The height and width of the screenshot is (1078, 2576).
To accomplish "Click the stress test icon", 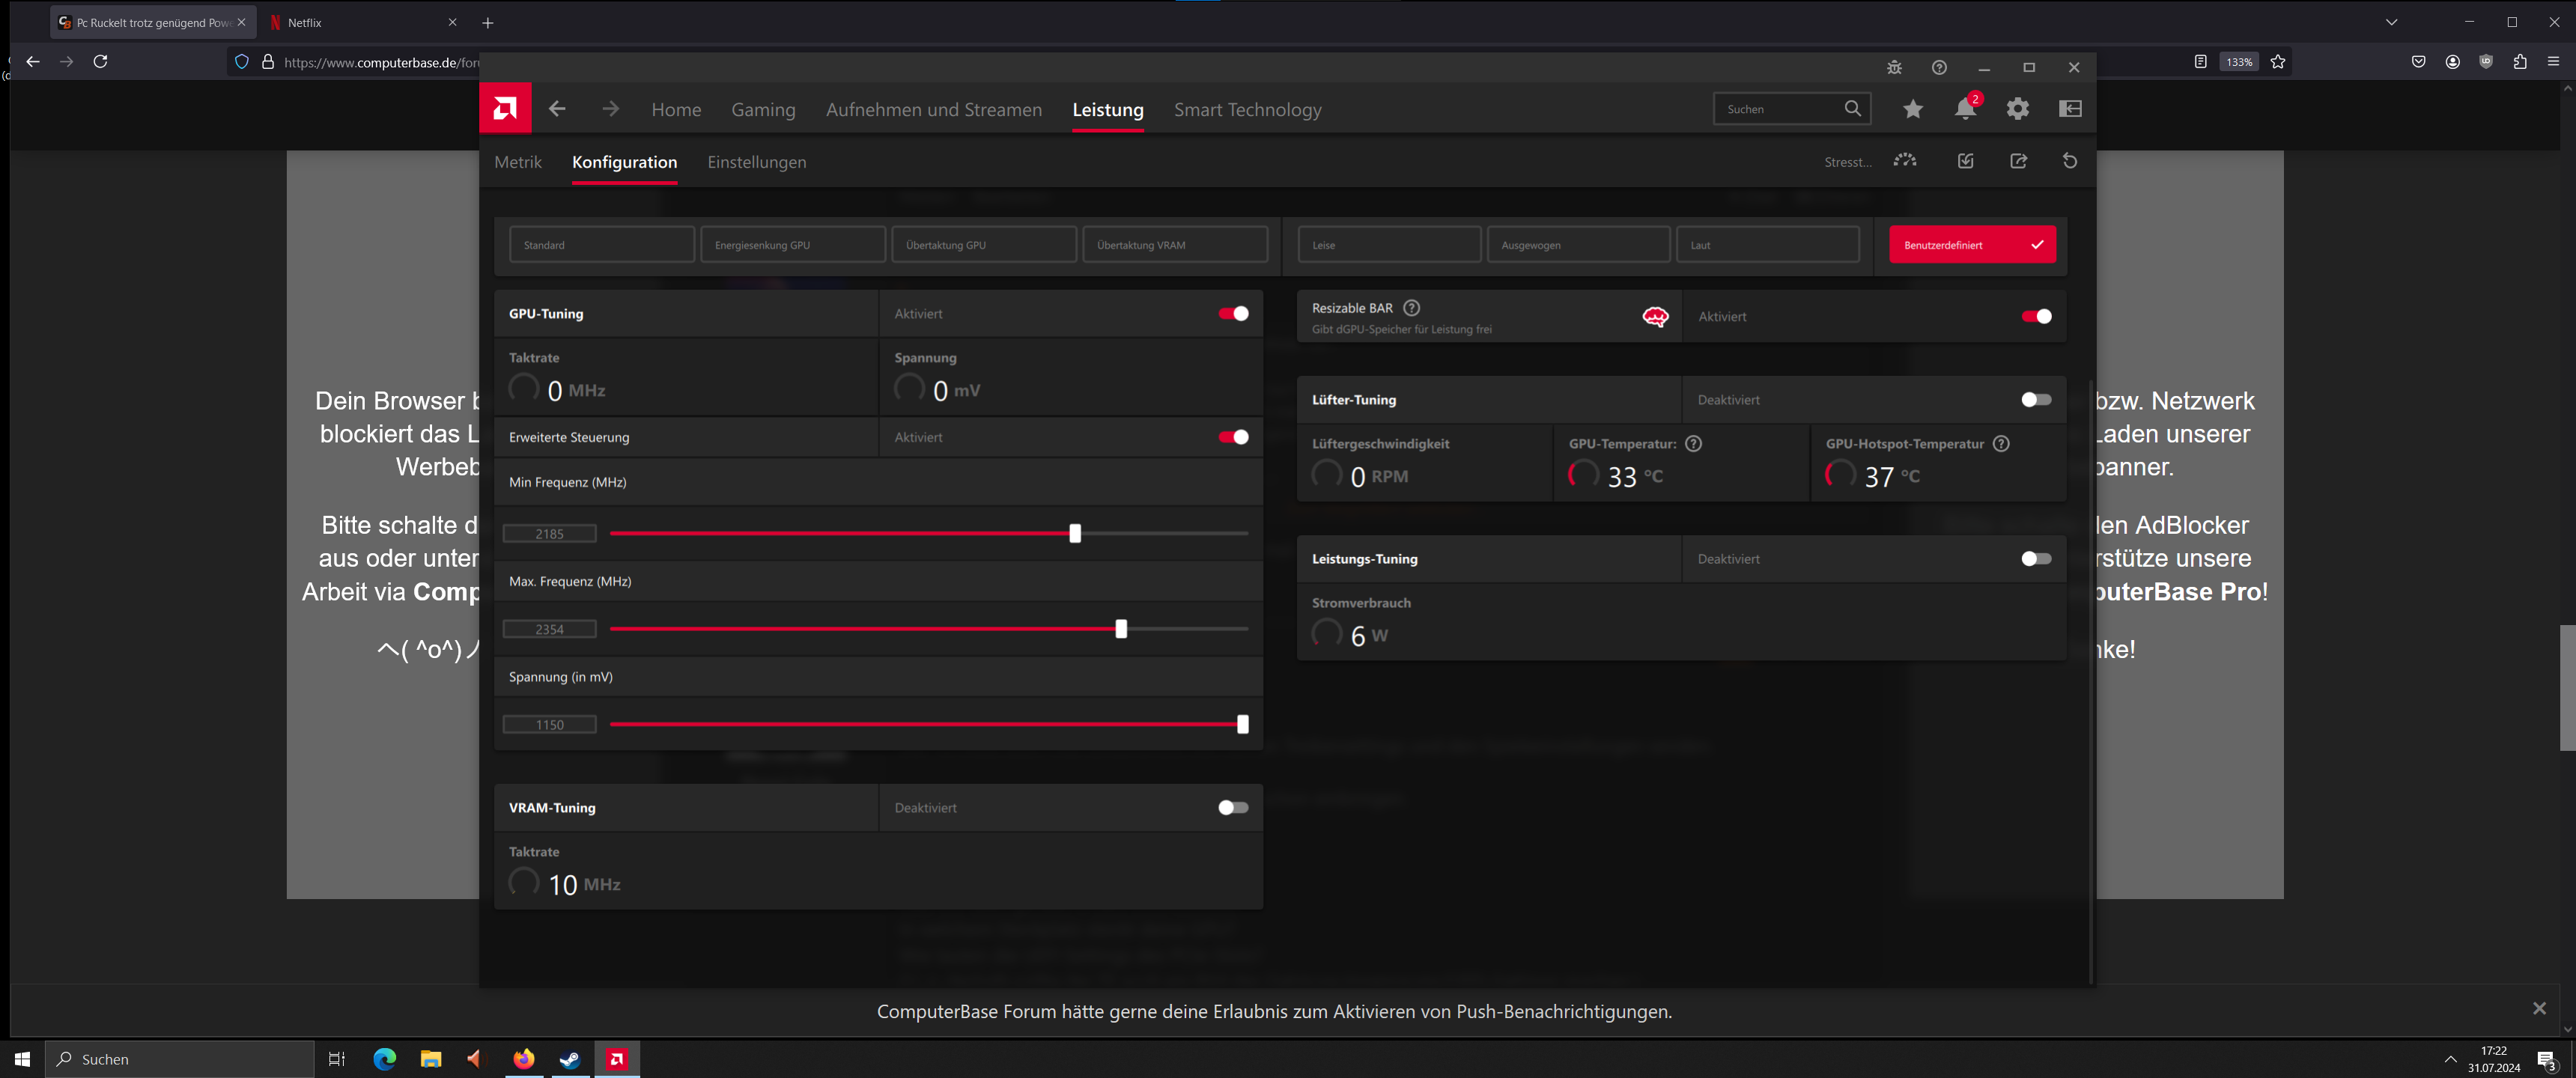I will point(1905,161).
